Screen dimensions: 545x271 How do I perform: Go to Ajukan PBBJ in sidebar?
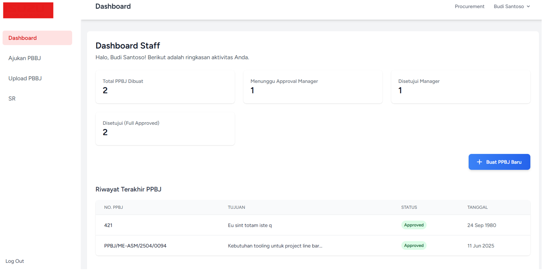[25, 58]
